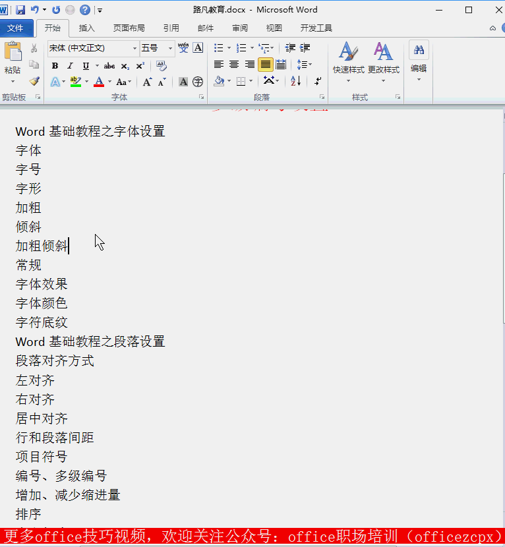Undo the last action in Quick Access
Viewport: 505px width, 547px height.
point(34,10)
